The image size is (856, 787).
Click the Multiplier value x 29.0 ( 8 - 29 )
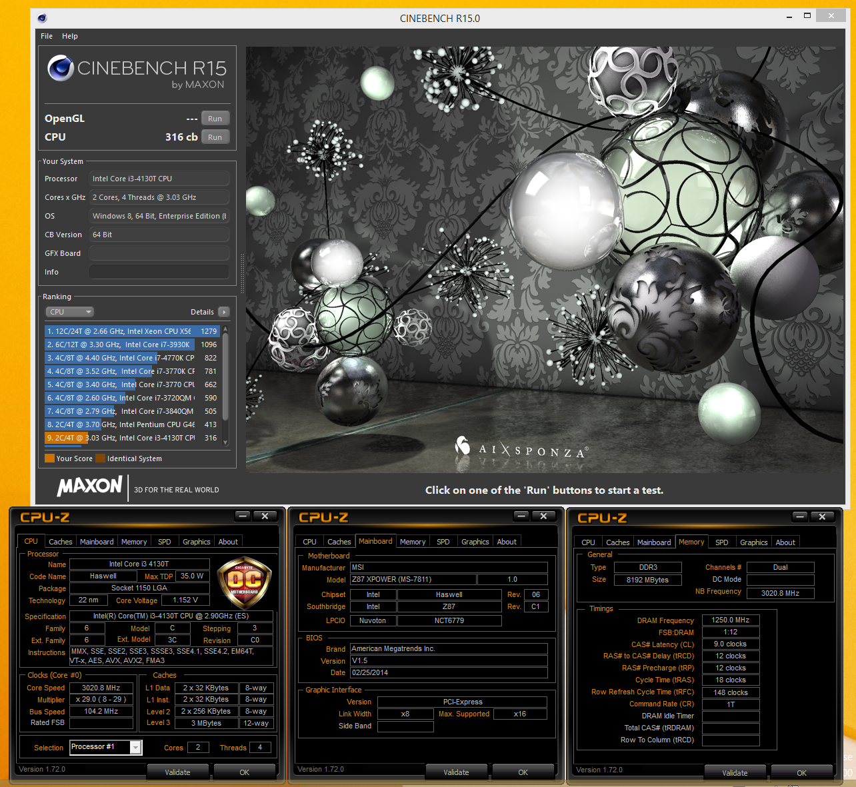coord(101,700)
